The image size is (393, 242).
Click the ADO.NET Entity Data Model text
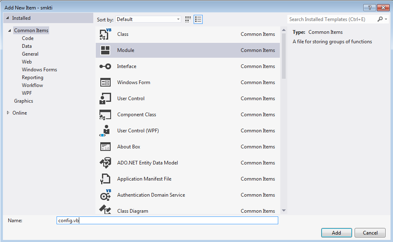pos(147,163)
